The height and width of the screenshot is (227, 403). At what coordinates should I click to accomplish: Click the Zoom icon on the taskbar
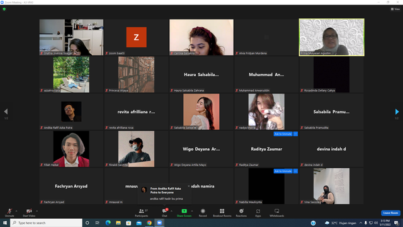coord(159,223)
